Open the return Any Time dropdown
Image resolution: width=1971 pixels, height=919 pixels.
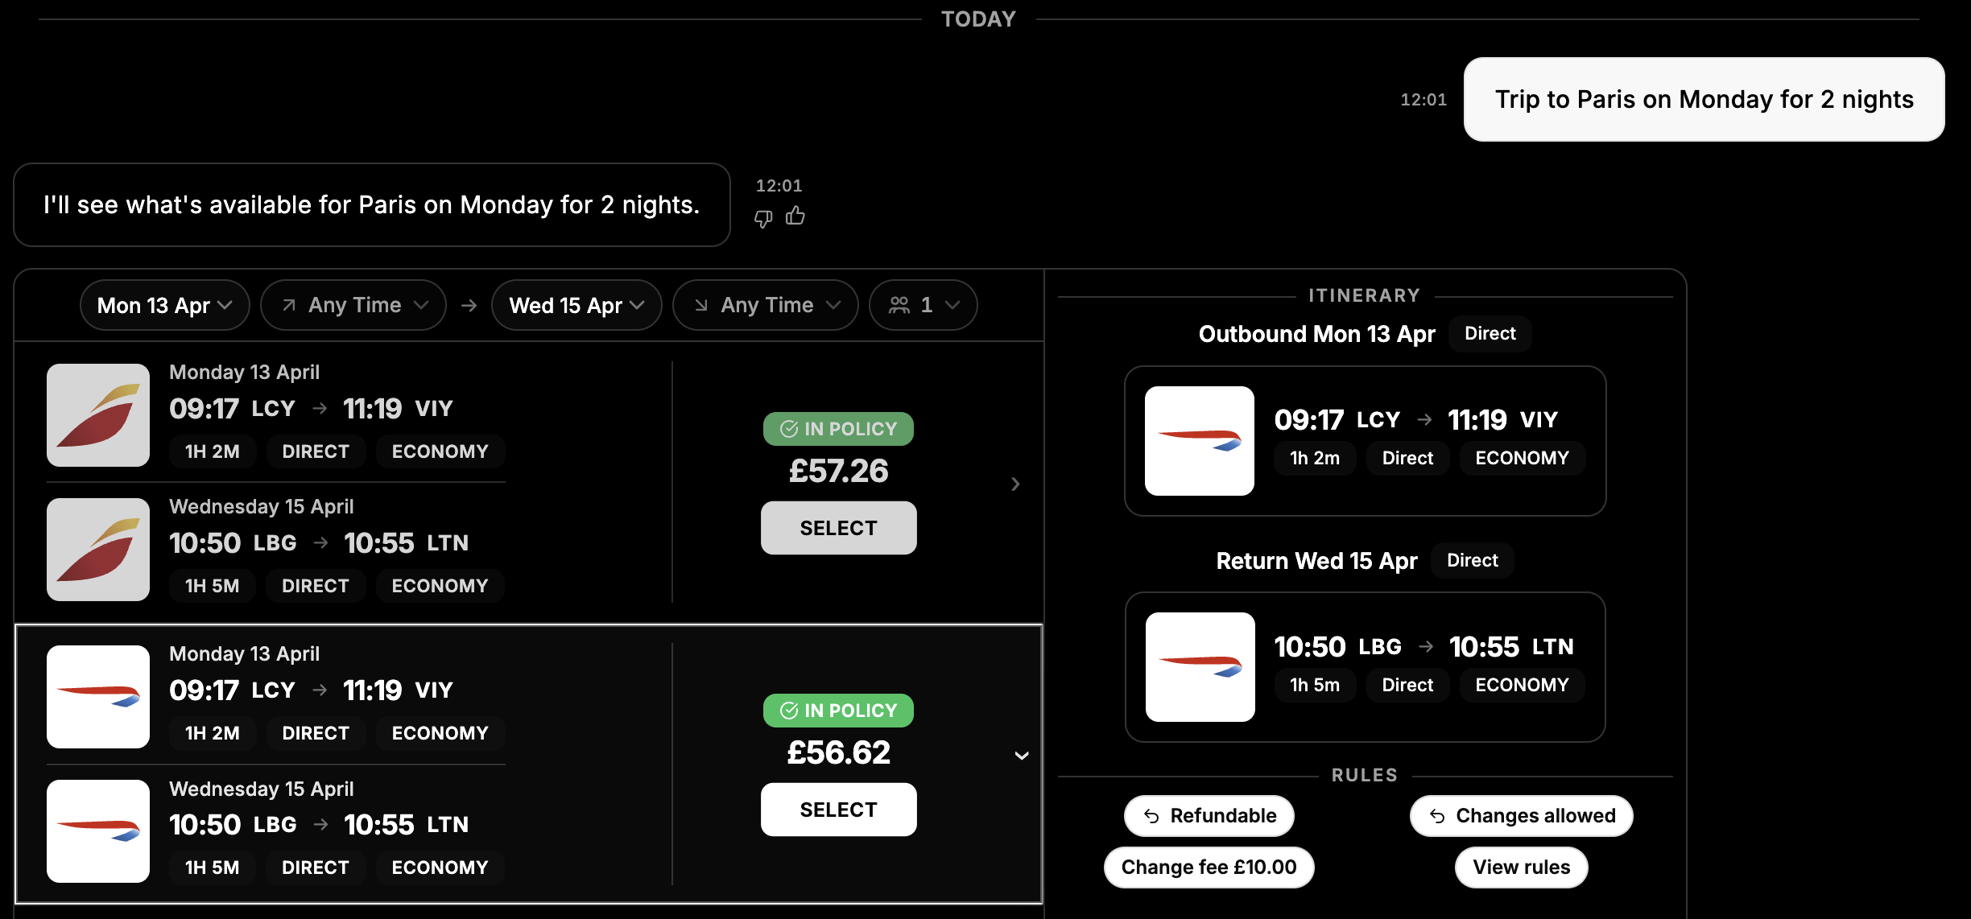click(x=766, y=305)
